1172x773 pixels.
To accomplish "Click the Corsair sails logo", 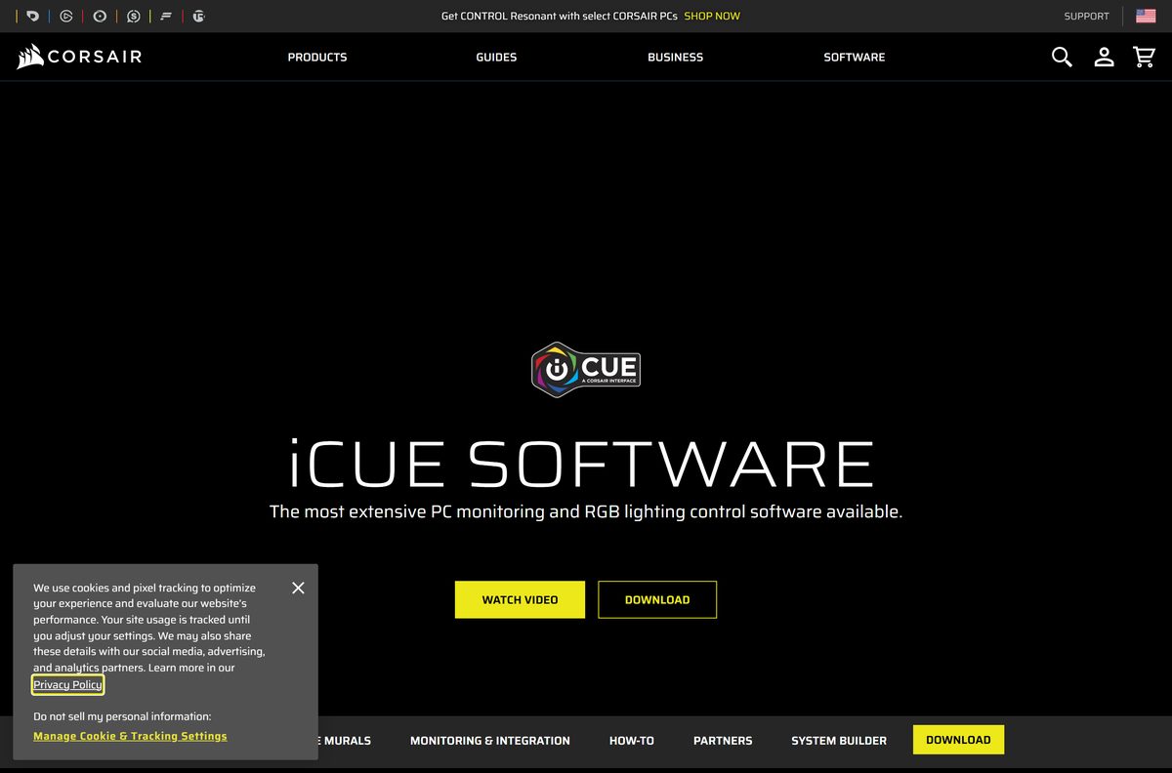I will 79,57.
